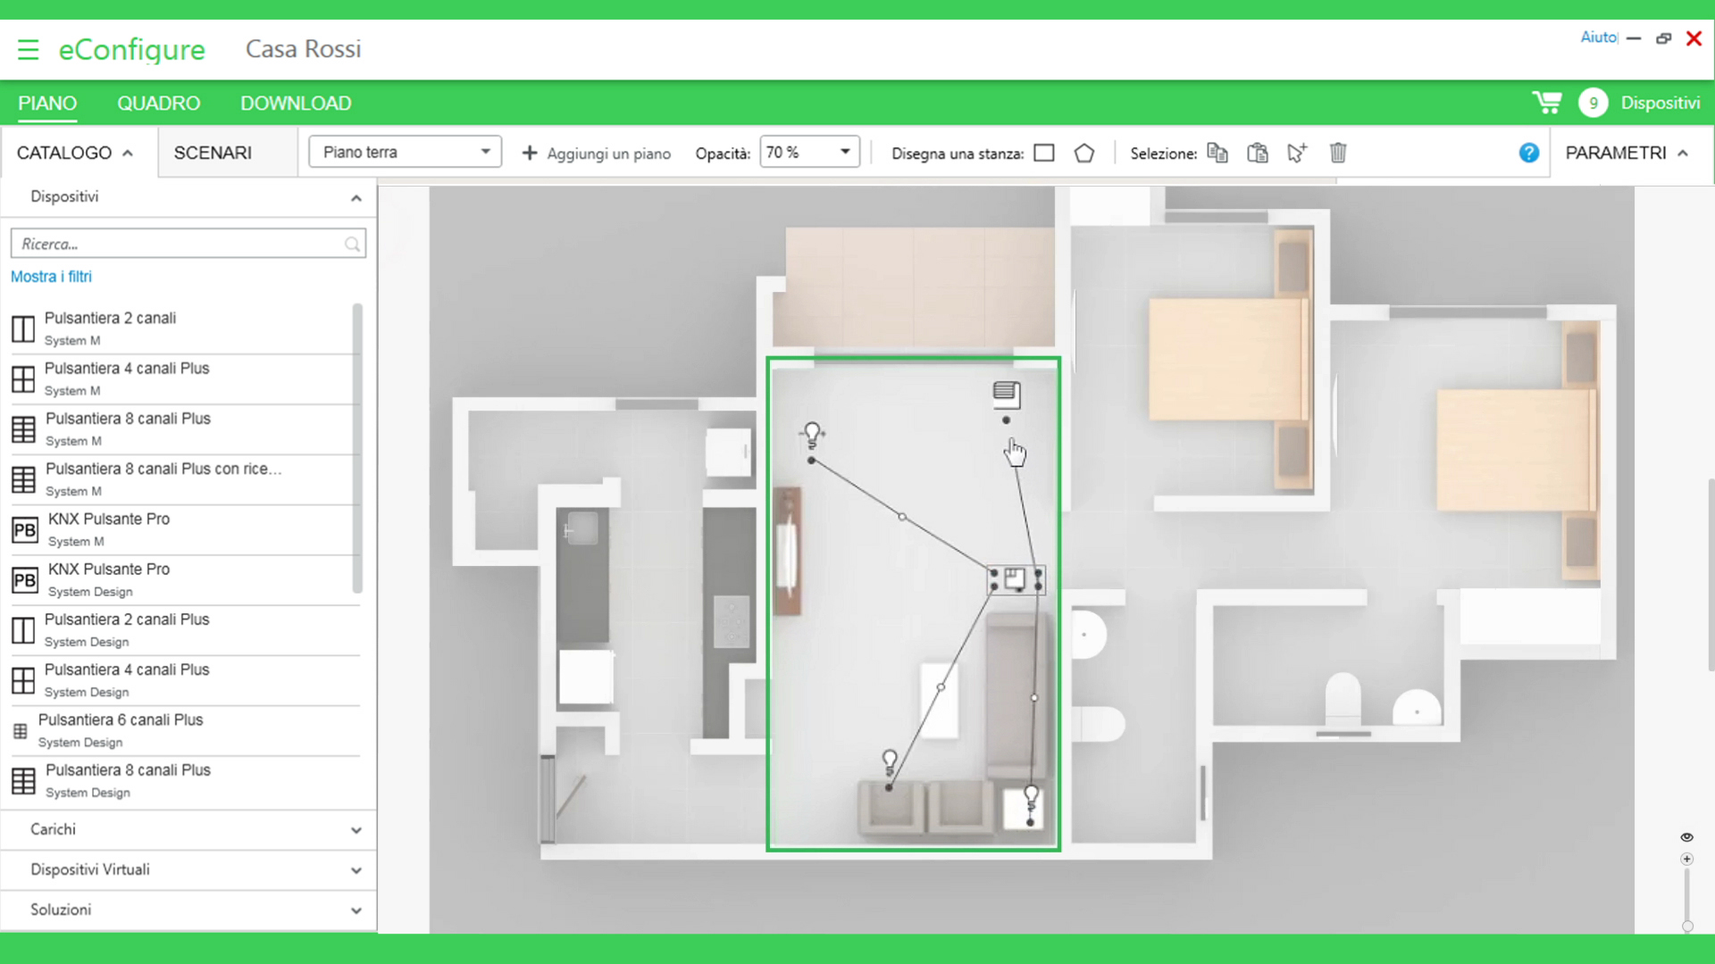The image size is (1715, 964).
Task: Click the zoom slider plus handle
Action: click(x=1686, y=859)
